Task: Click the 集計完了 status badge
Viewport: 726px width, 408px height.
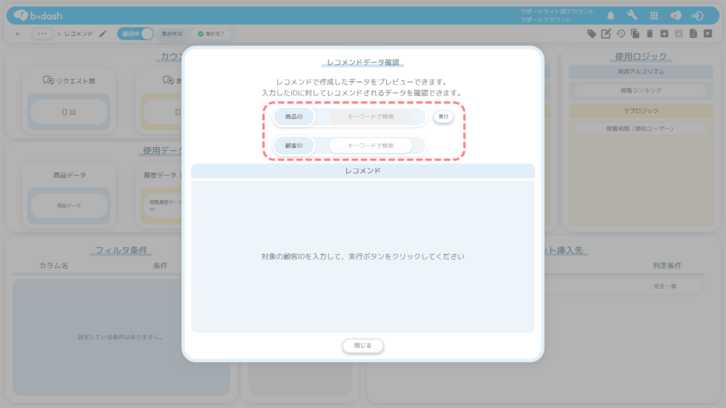Action: (x=211, y=34)
